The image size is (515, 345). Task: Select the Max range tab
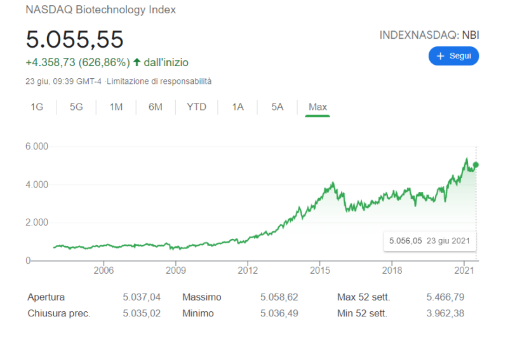point(318,107)
